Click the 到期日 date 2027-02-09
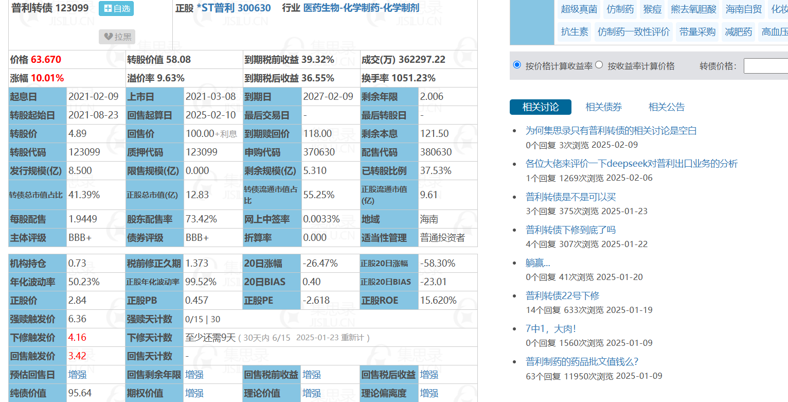 point(328,97)
